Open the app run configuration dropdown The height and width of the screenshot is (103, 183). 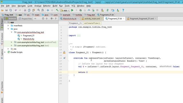click(65, 10)
